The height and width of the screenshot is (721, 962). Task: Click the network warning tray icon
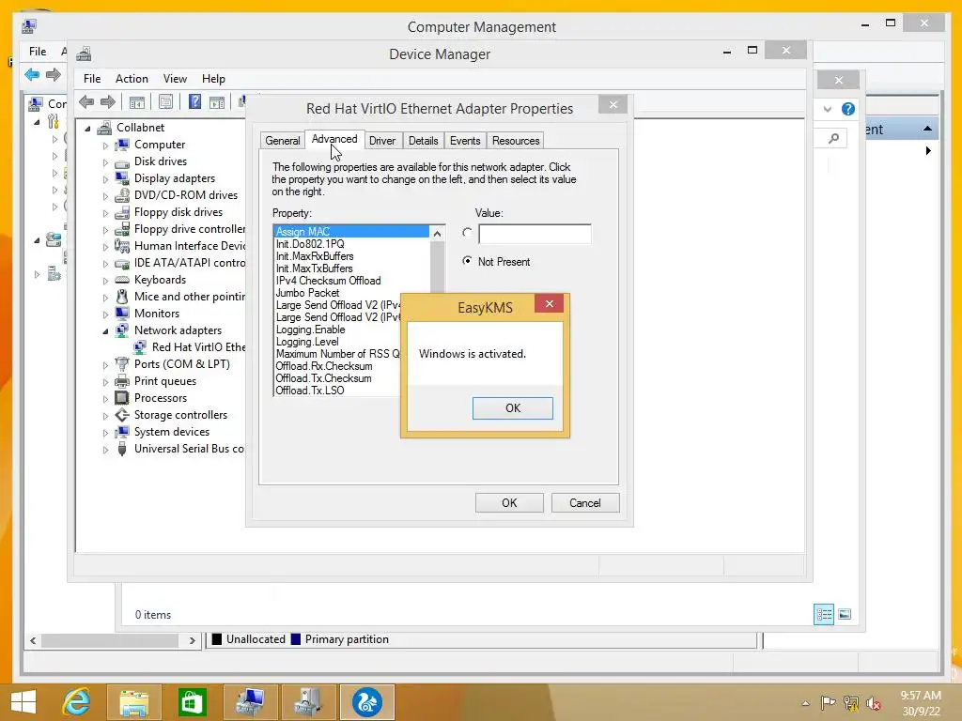[851, 702]
